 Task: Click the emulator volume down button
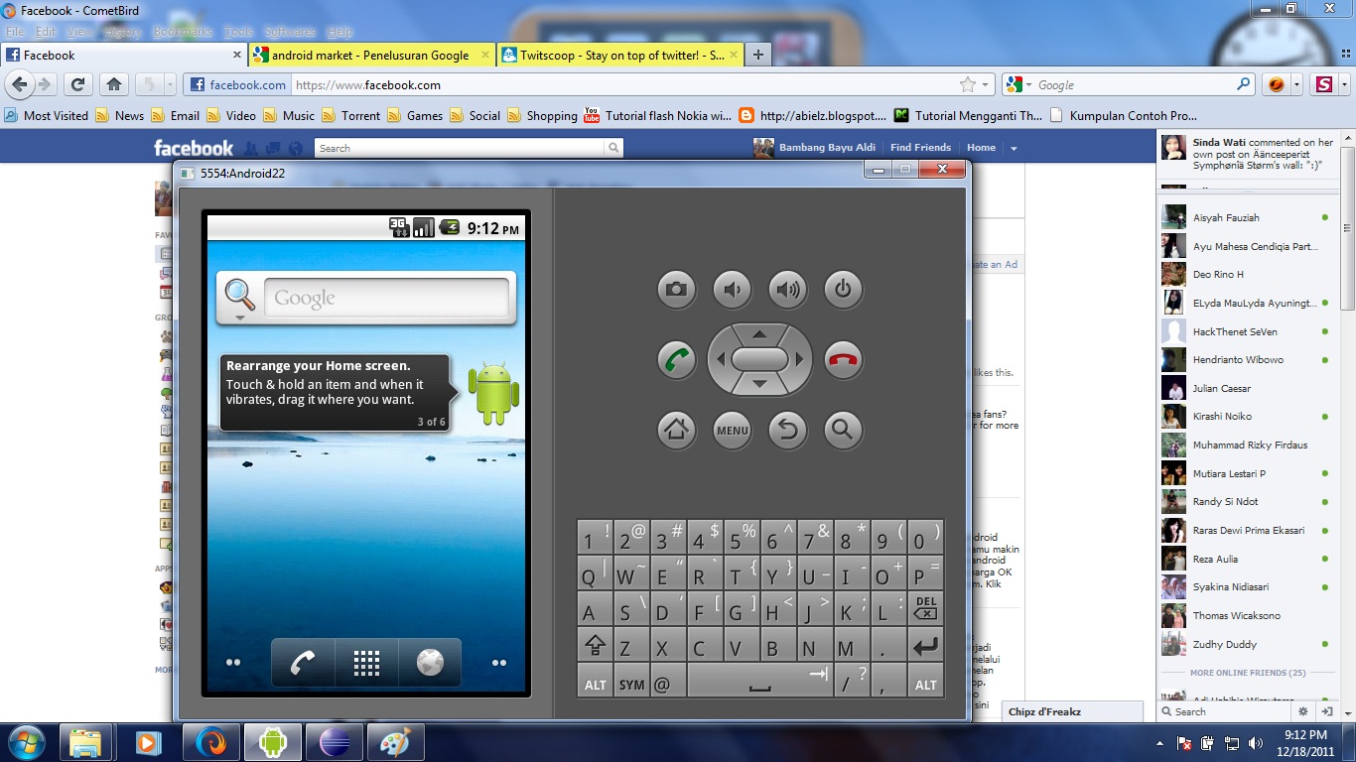coord(732,290)
